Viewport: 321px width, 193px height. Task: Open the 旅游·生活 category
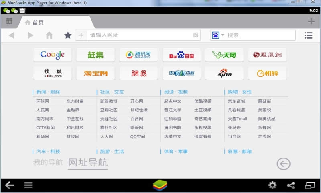(112, 152)
